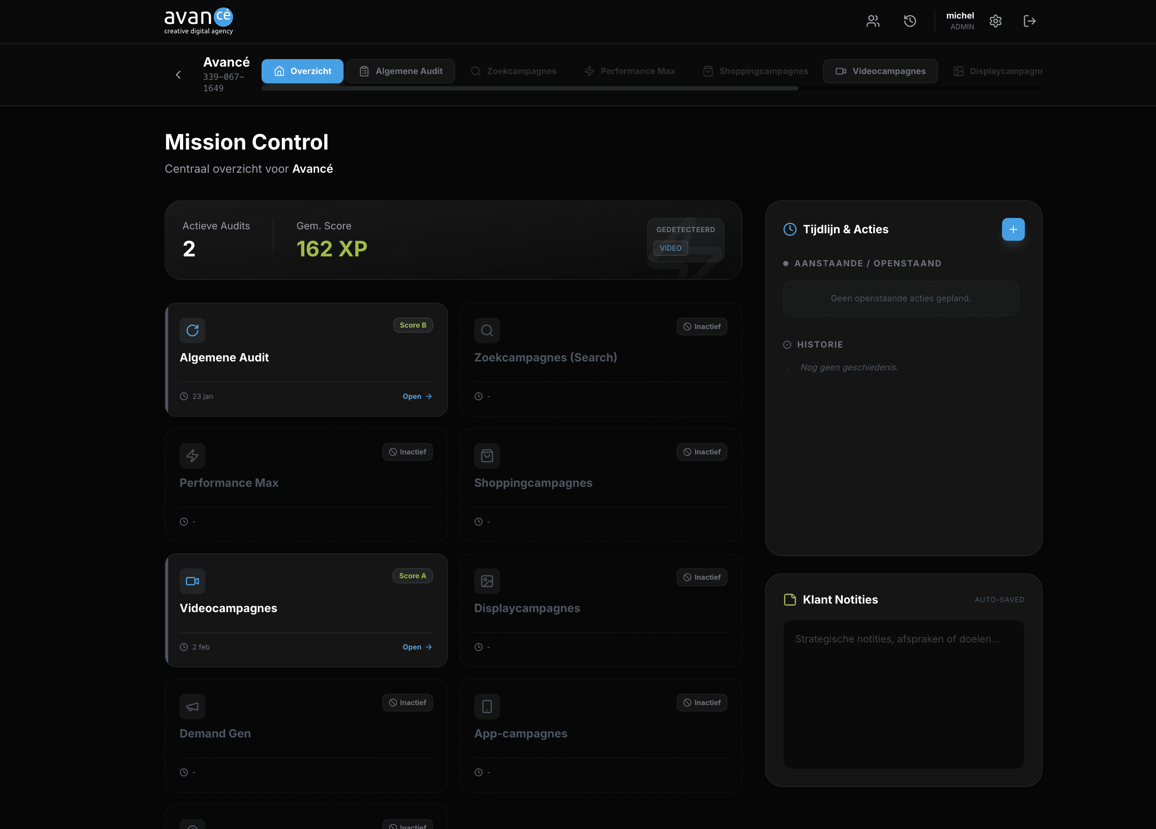
Task: Add new timeline action with plus button
Action: [1013, 229]
